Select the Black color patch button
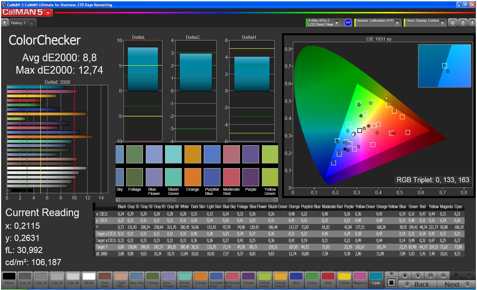 9,280
